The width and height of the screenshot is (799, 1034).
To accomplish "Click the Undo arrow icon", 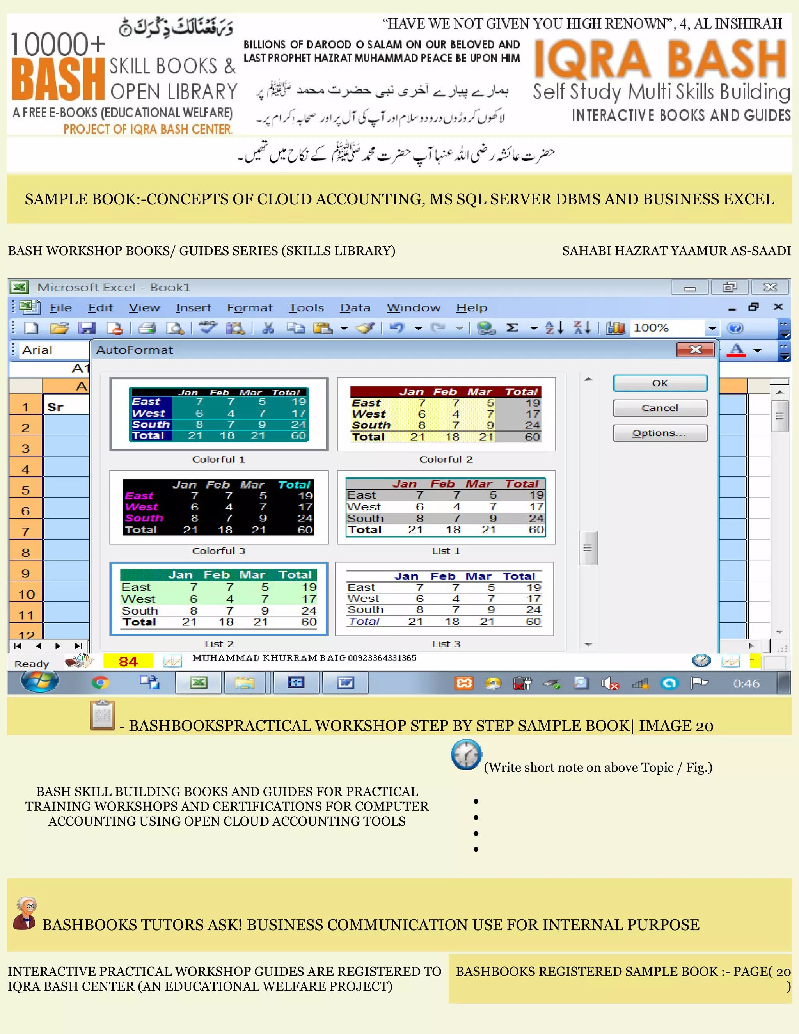I will point(397,328).
